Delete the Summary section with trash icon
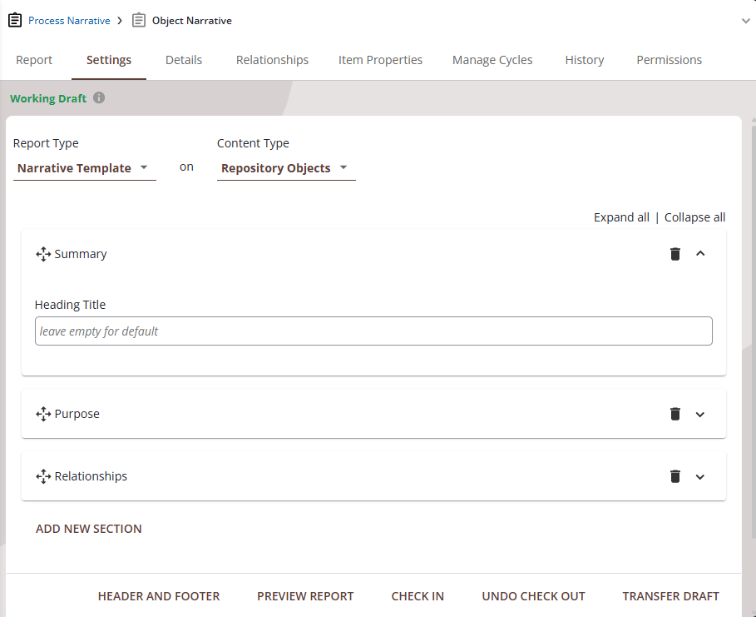Viewport: 756px width, 617px height. pos(675,254)
